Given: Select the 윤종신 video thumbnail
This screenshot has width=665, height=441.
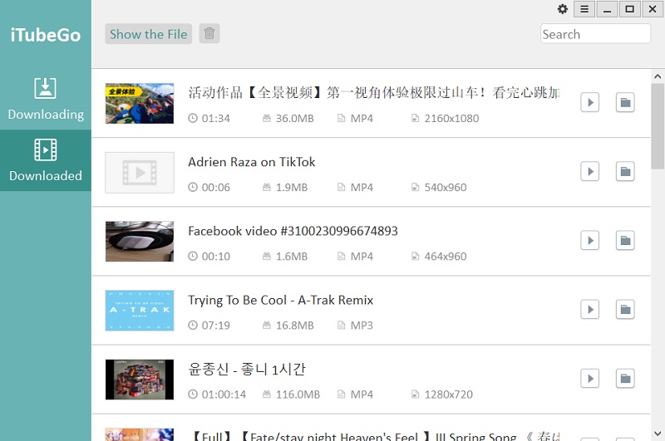Looking at the screenshot, I should [140, 380].
